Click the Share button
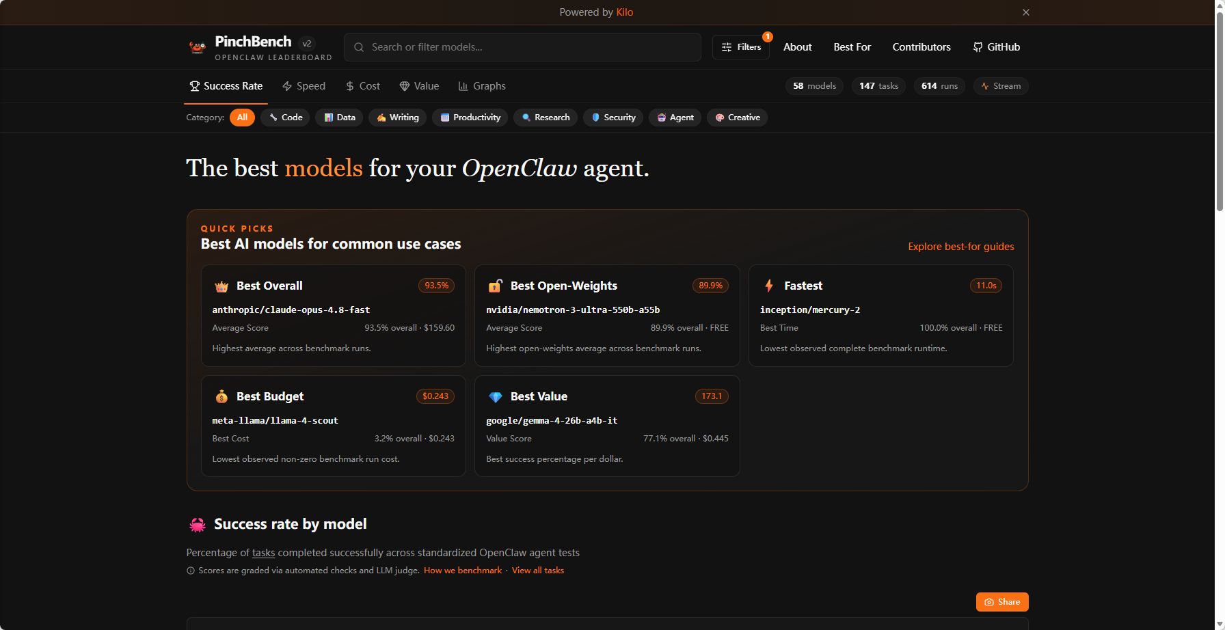Viewport: 1225px width, 630px height. point(1002,602)
